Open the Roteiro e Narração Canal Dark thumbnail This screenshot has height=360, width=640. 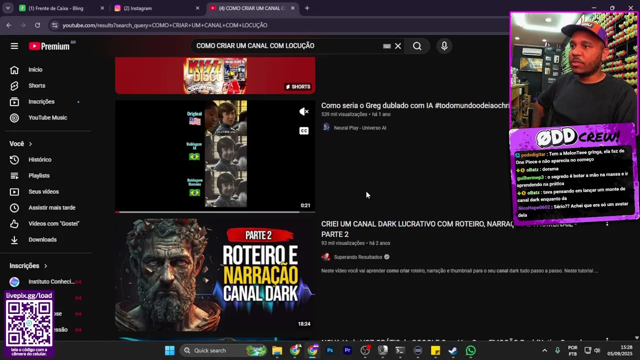215,274
